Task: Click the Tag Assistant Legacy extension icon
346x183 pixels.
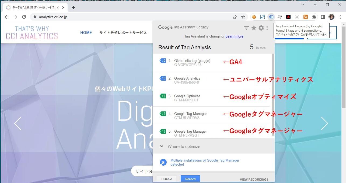Action: pos(271,17)
